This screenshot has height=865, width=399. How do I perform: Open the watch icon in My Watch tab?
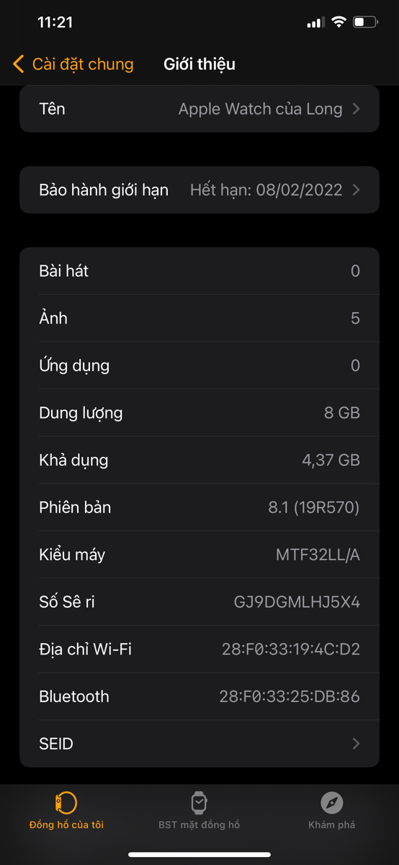click(x=66, y=802)
